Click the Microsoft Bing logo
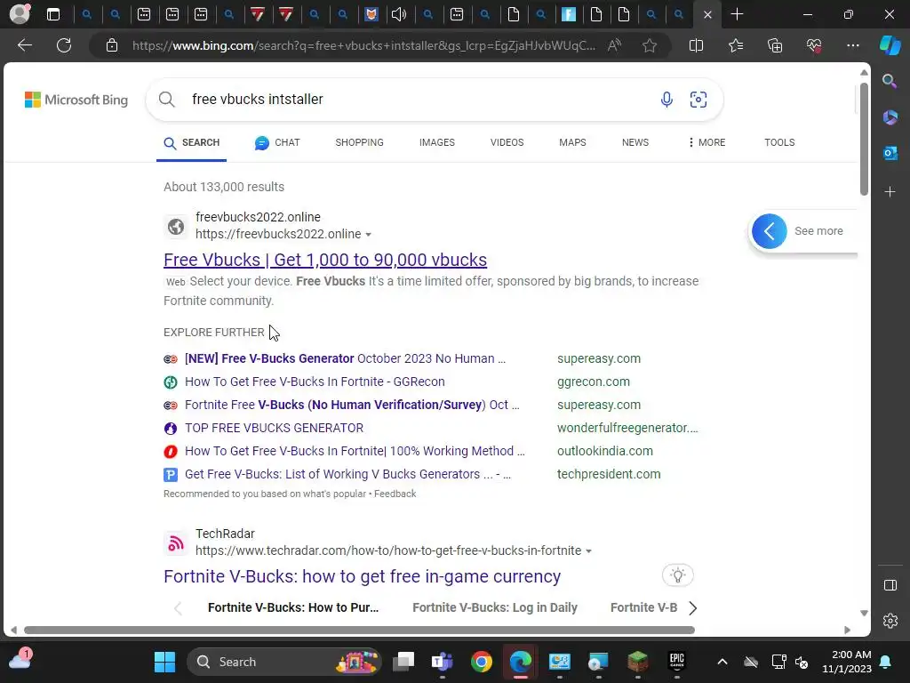The height and width of the screenshot is (683, 910). click(76, 100)
